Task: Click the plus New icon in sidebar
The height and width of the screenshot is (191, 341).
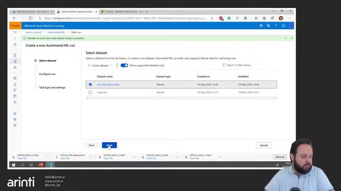Action: pyautogui.click(x=15, y=38)
